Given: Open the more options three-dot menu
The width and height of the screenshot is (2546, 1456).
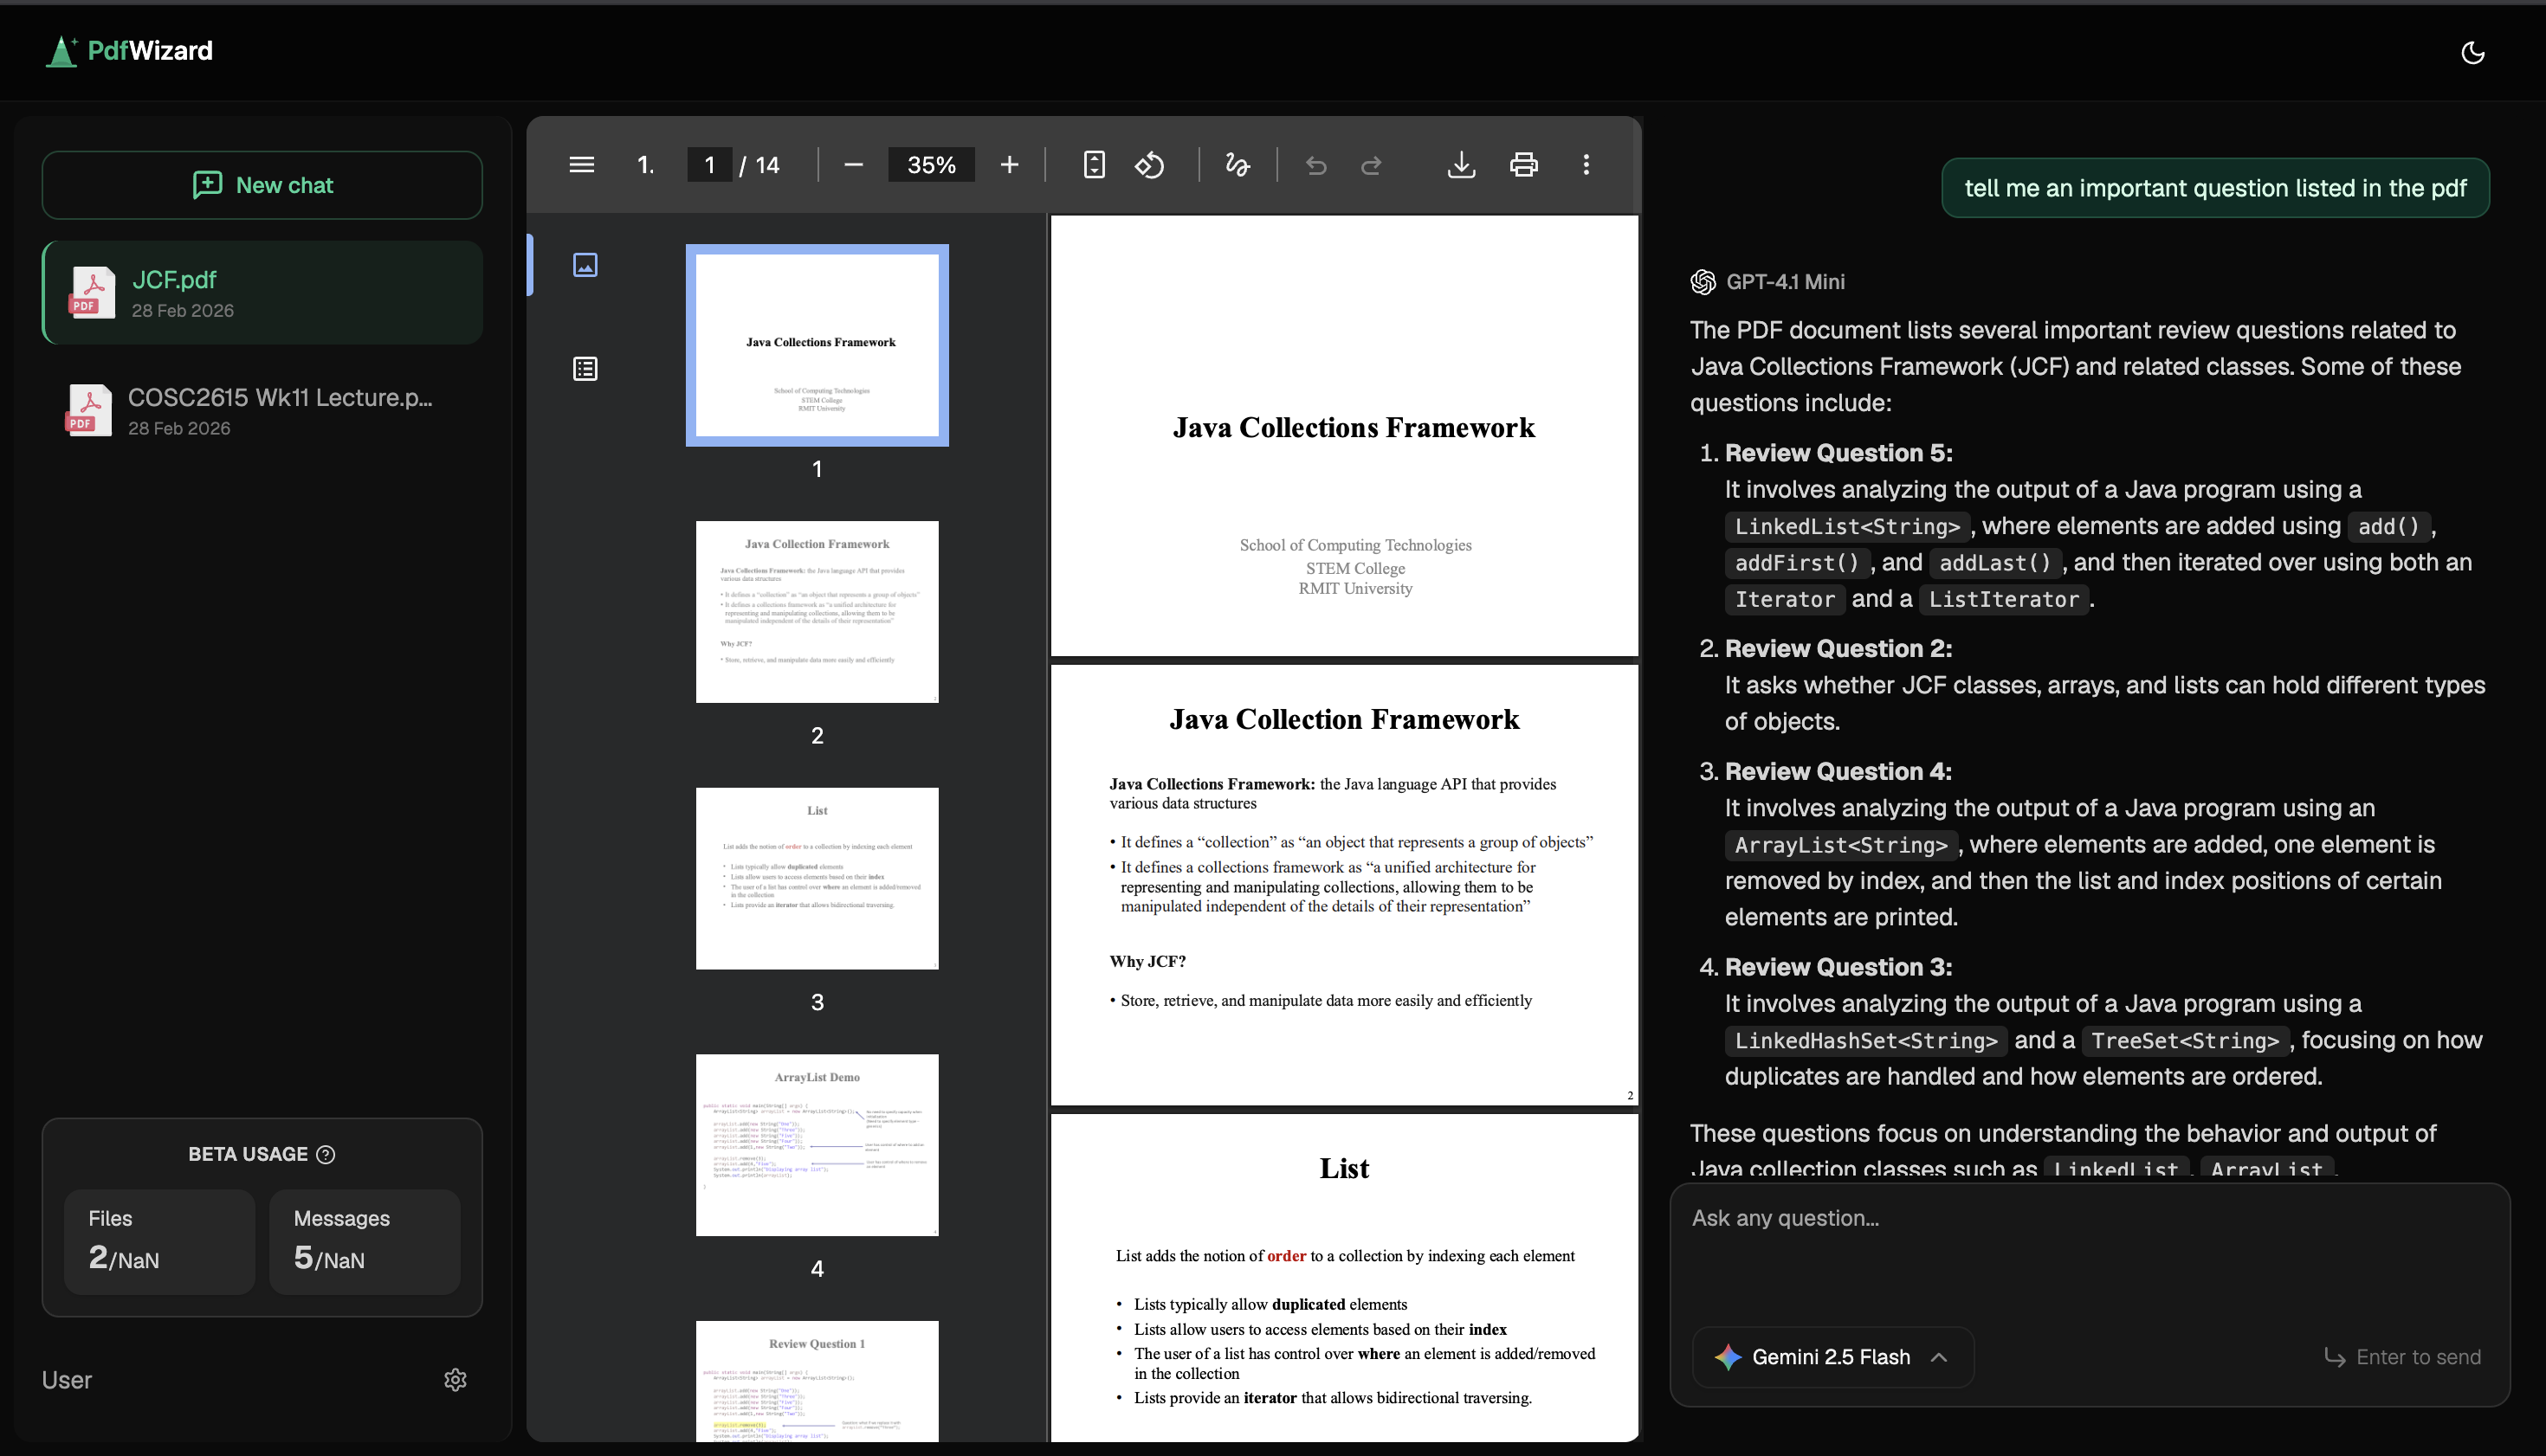Looking at the screenshot, I should coord(1586,164).
